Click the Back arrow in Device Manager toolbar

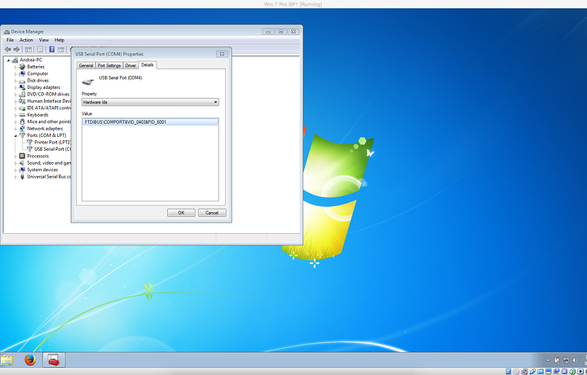[x=8, y=50]
